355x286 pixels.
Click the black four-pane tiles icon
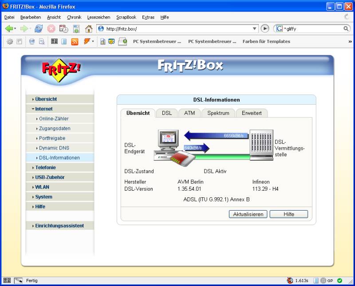tap(54, 41)
